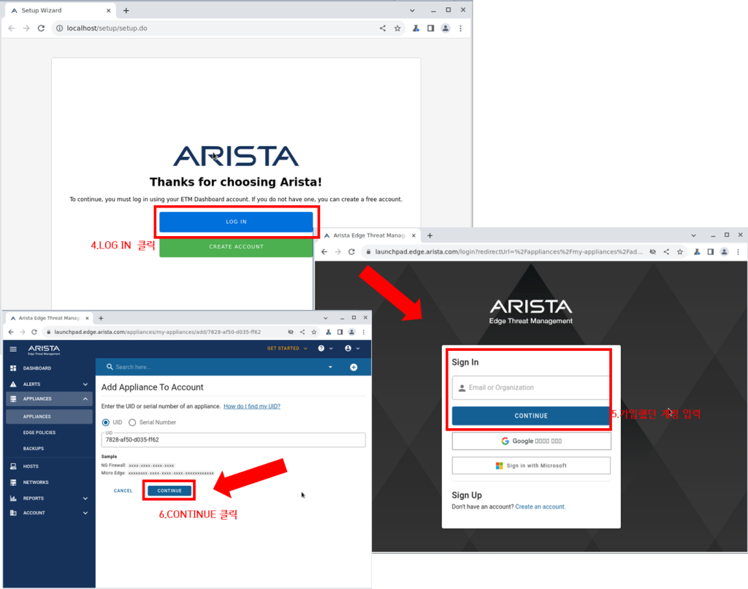Click the UID text field
Screen dimensions: 748x589
[x=233, y=440]
